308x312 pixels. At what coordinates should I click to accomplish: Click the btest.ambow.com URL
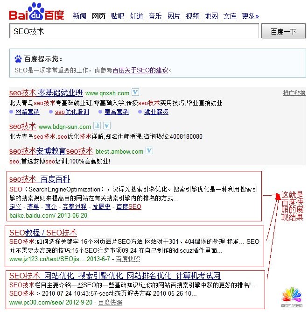(119, 152)
